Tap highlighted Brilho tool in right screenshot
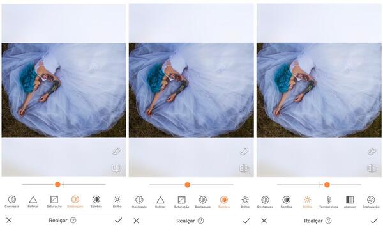The image size is (383, 234). pos(307,202)
